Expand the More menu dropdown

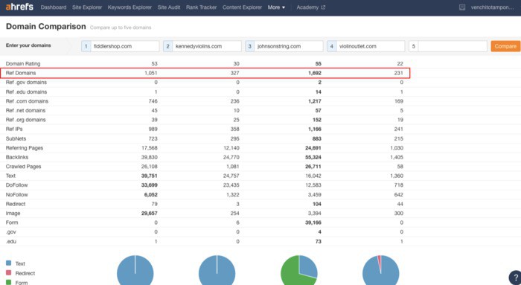point(276,7)
